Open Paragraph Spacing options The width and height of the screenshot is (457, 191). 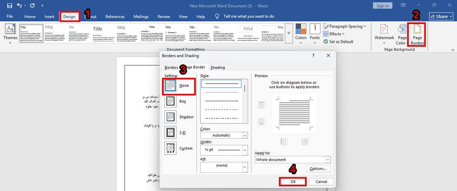[x=345, y=26]
